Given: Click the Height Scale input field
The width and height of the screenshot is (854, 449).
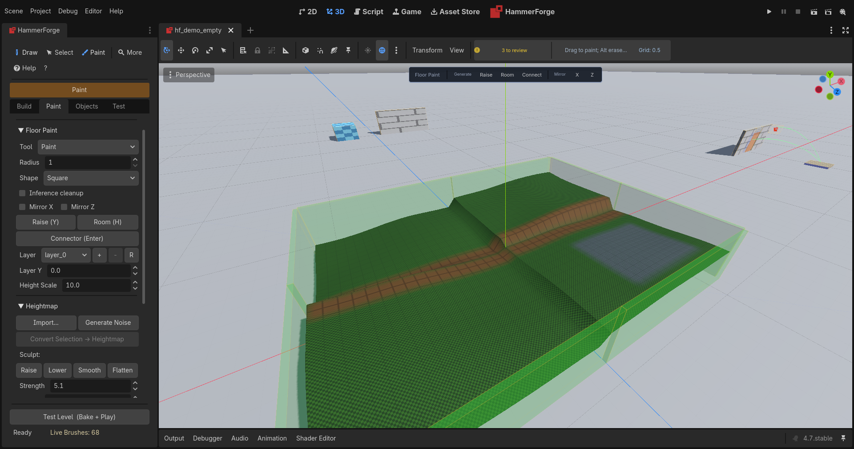Looking at the screenshot, I should [97, 285].
